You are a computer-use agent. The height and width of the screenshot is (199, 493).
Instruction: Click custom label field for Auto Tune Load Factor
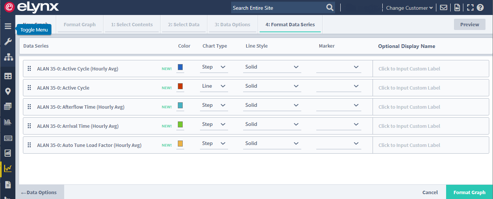point(431,145)
